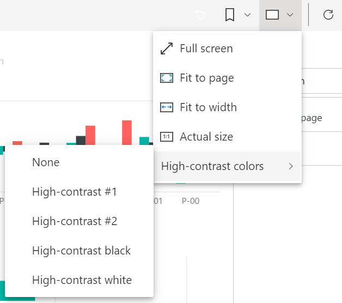Click the P-00 axis label

[x=191, y=201]
